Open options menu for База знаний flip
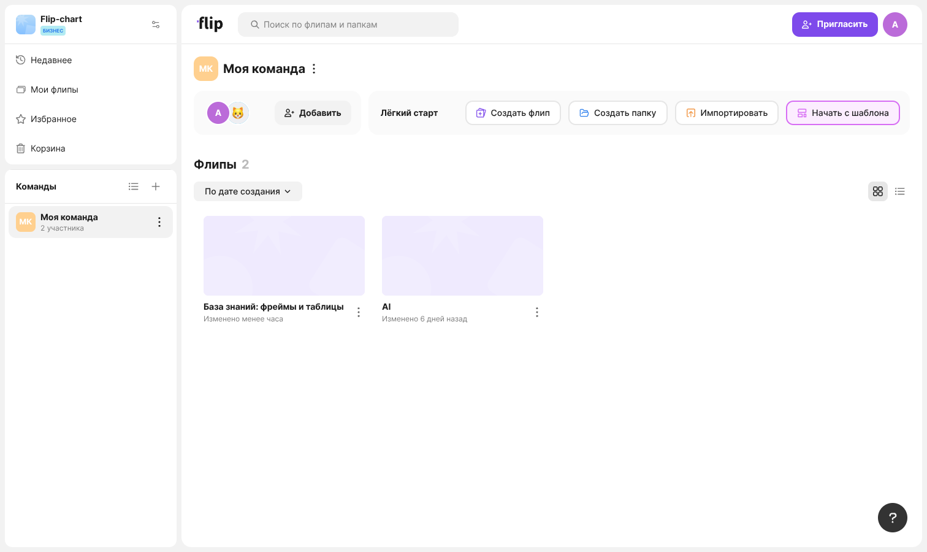Viewport: 927px width, 552px height. pyautogui.click(x=359, y=312)
